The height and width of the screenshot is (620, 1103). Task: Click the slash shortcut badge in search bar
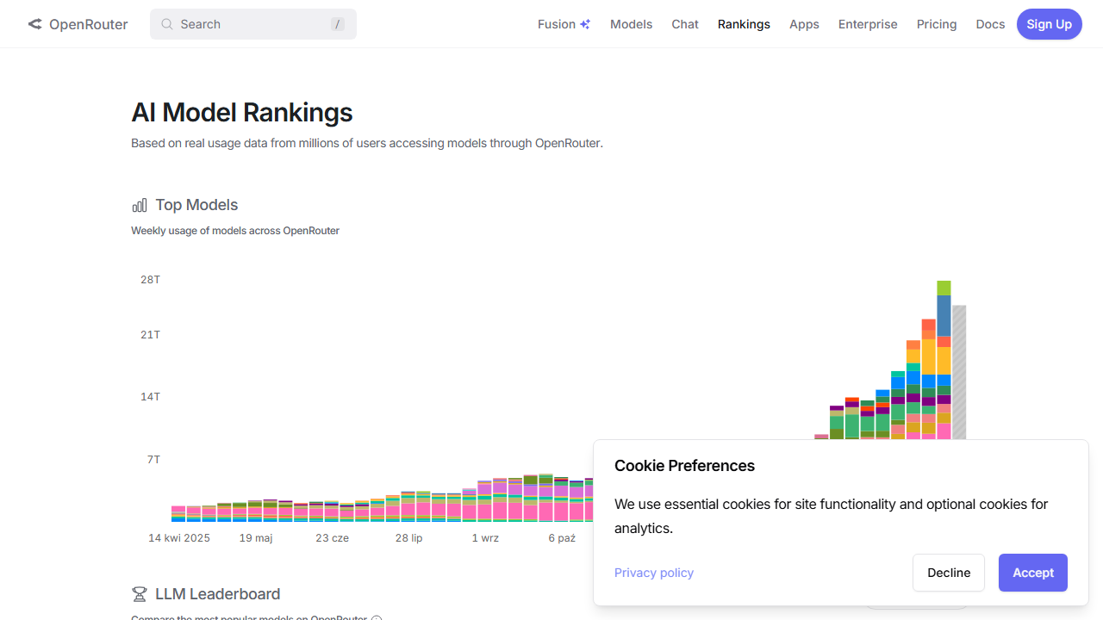point(337,24)
